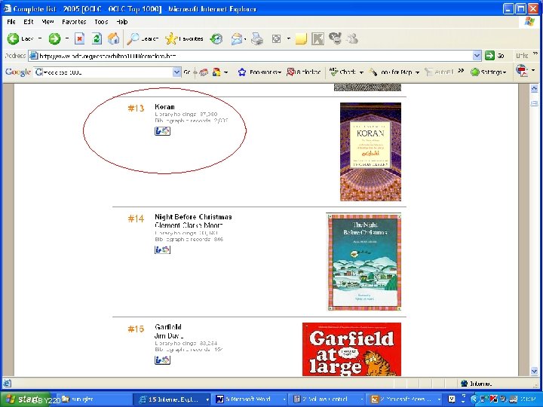Show more Google toolbar buttons chevron

461,71
